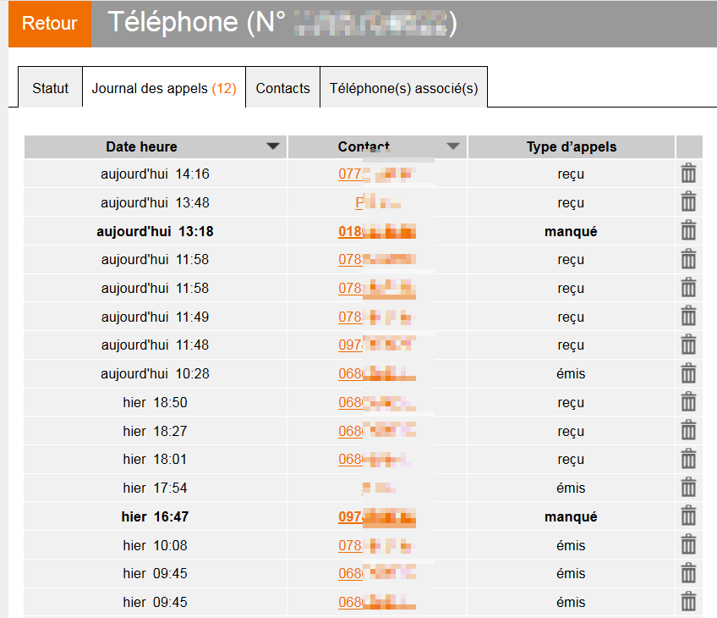Open the Date heure sort dropdown
Viewport: 717px width, 618px height.
point(273,146)
